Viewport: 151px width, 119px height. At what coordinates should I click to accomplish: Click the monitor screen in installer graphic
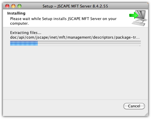click(141, 15)
